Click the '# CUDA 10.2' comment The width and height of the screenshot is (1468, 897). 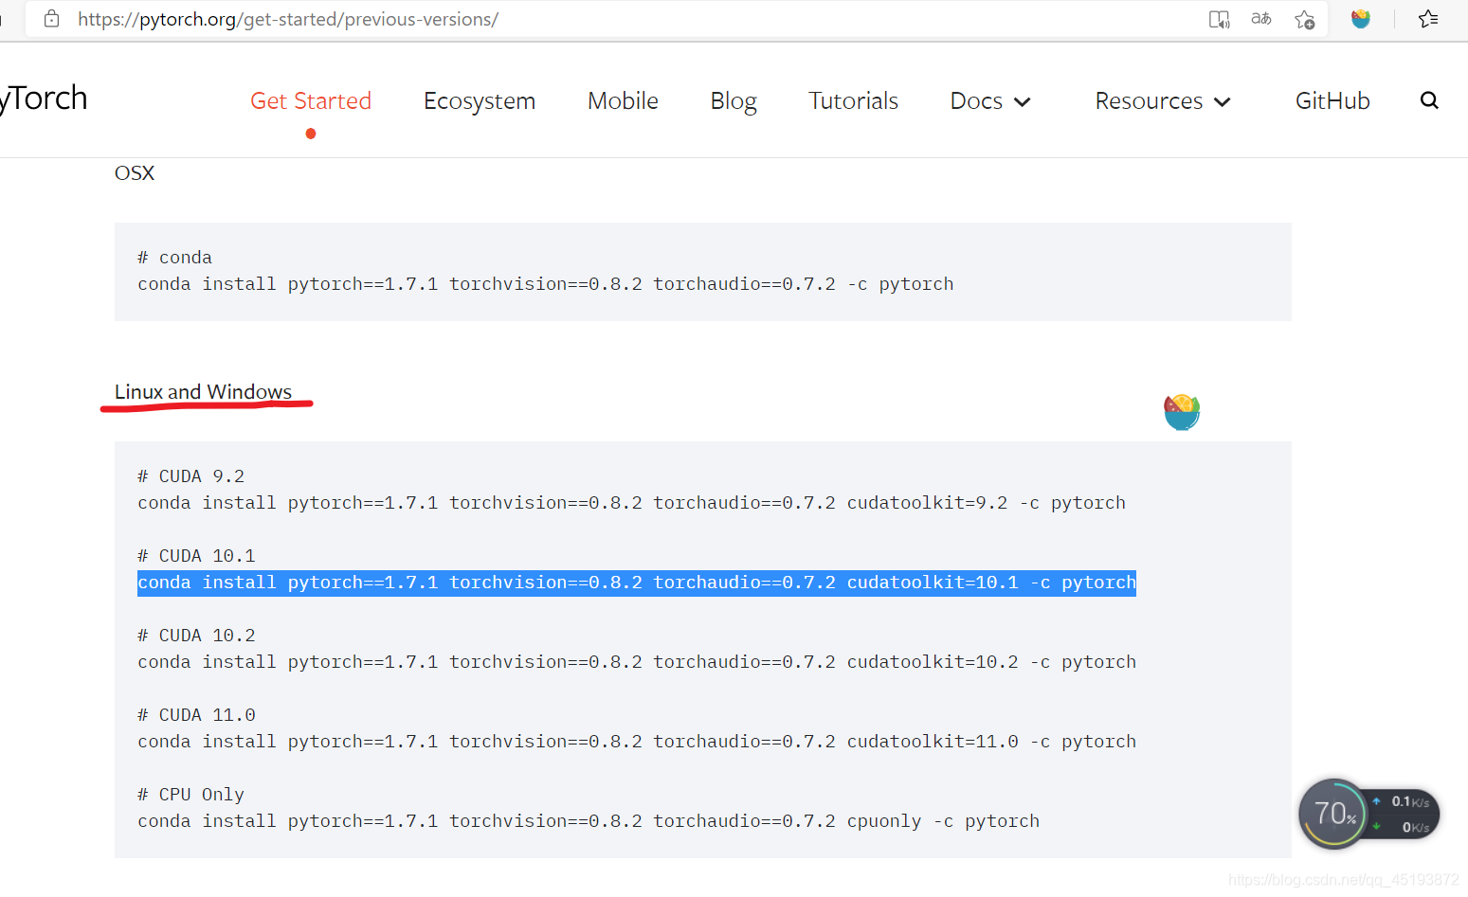[196, 636]
